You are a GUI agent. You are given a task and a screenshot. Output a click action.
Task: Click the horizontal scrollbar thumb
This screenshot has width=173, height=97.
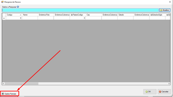(22, 84)
